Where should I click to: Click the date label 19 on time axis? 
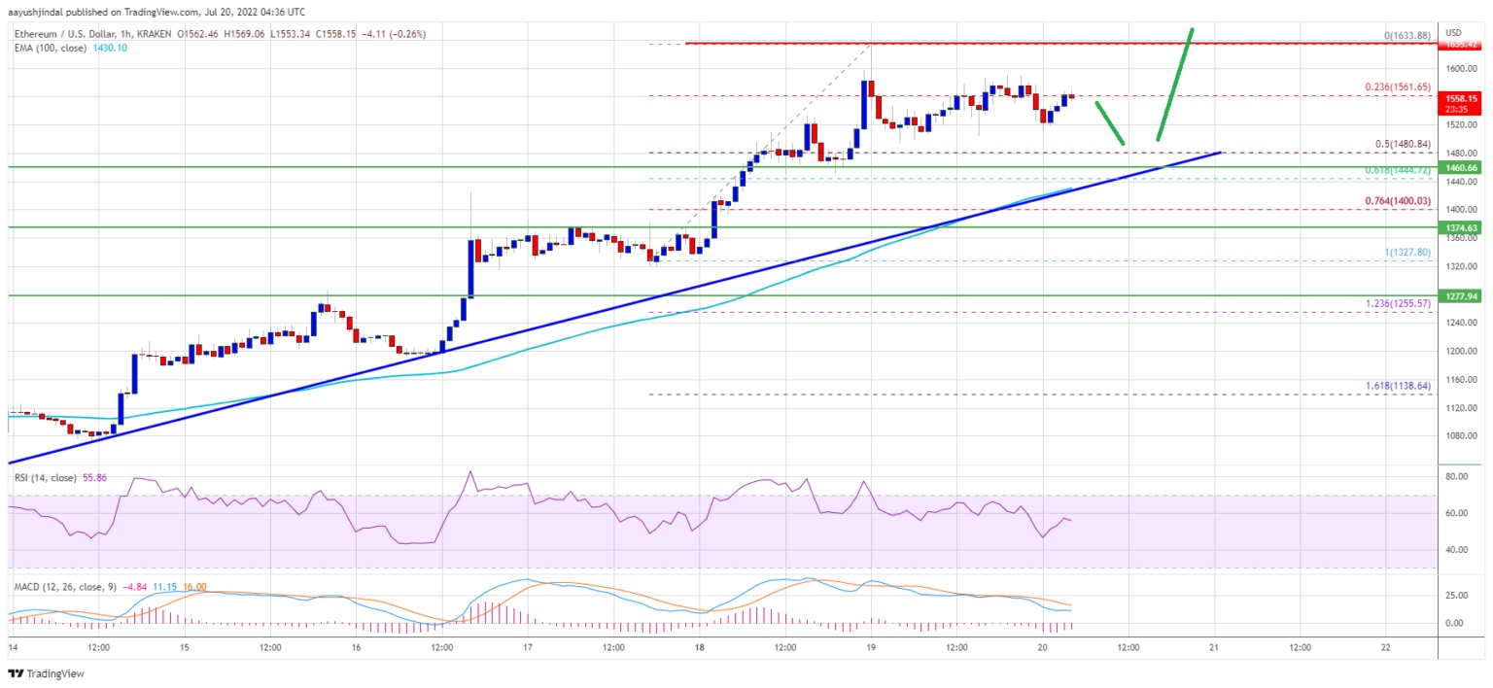click(871, 646)
